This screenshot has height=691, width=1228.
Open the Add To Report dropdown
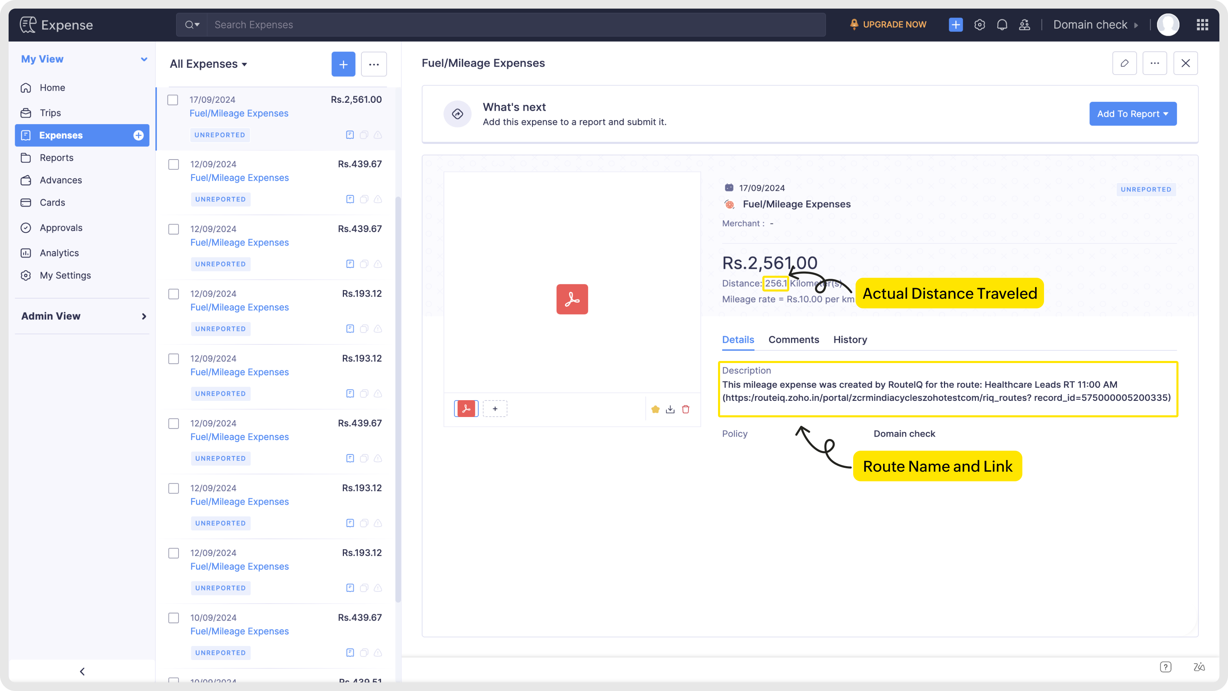point(1133,114)
